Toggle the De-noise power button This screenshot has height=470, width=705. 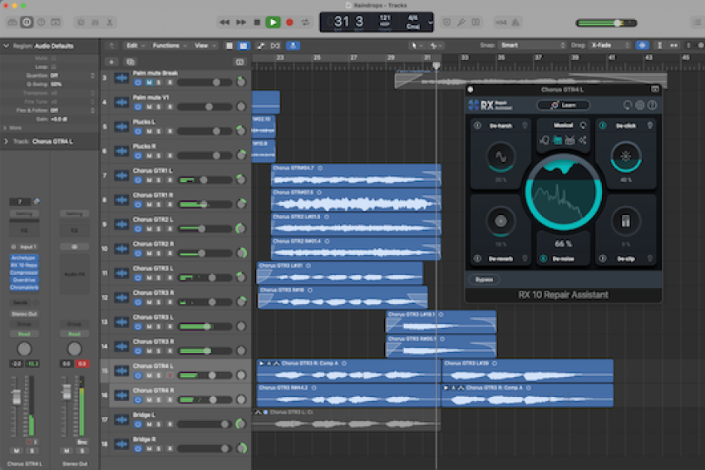click(543, 258)
